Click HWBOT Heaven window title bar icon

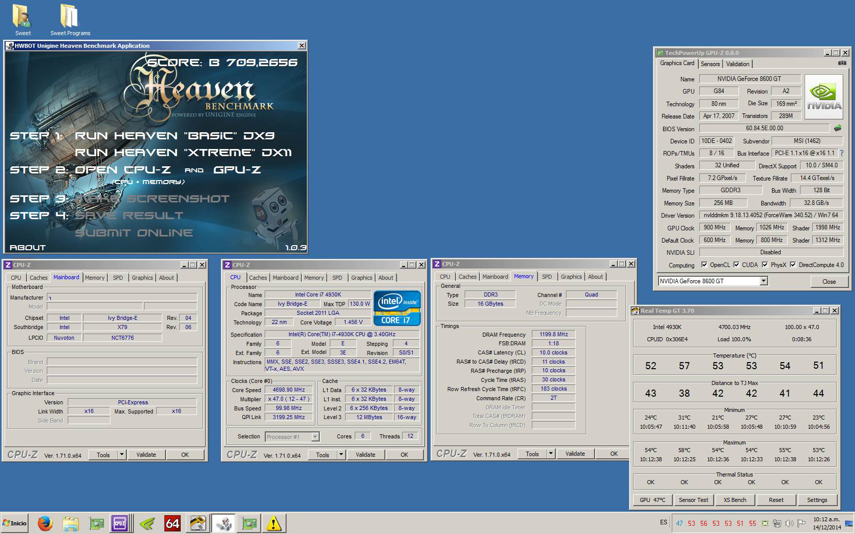coord(10,46)
